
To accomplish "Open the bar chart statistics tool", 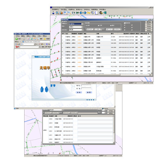I will (x=61, y=13).
